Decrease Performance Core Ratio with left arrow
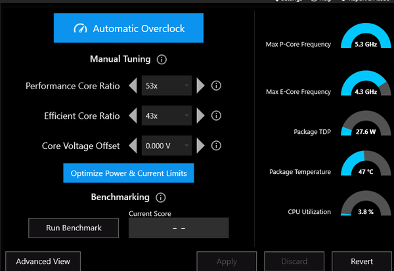 133,86
